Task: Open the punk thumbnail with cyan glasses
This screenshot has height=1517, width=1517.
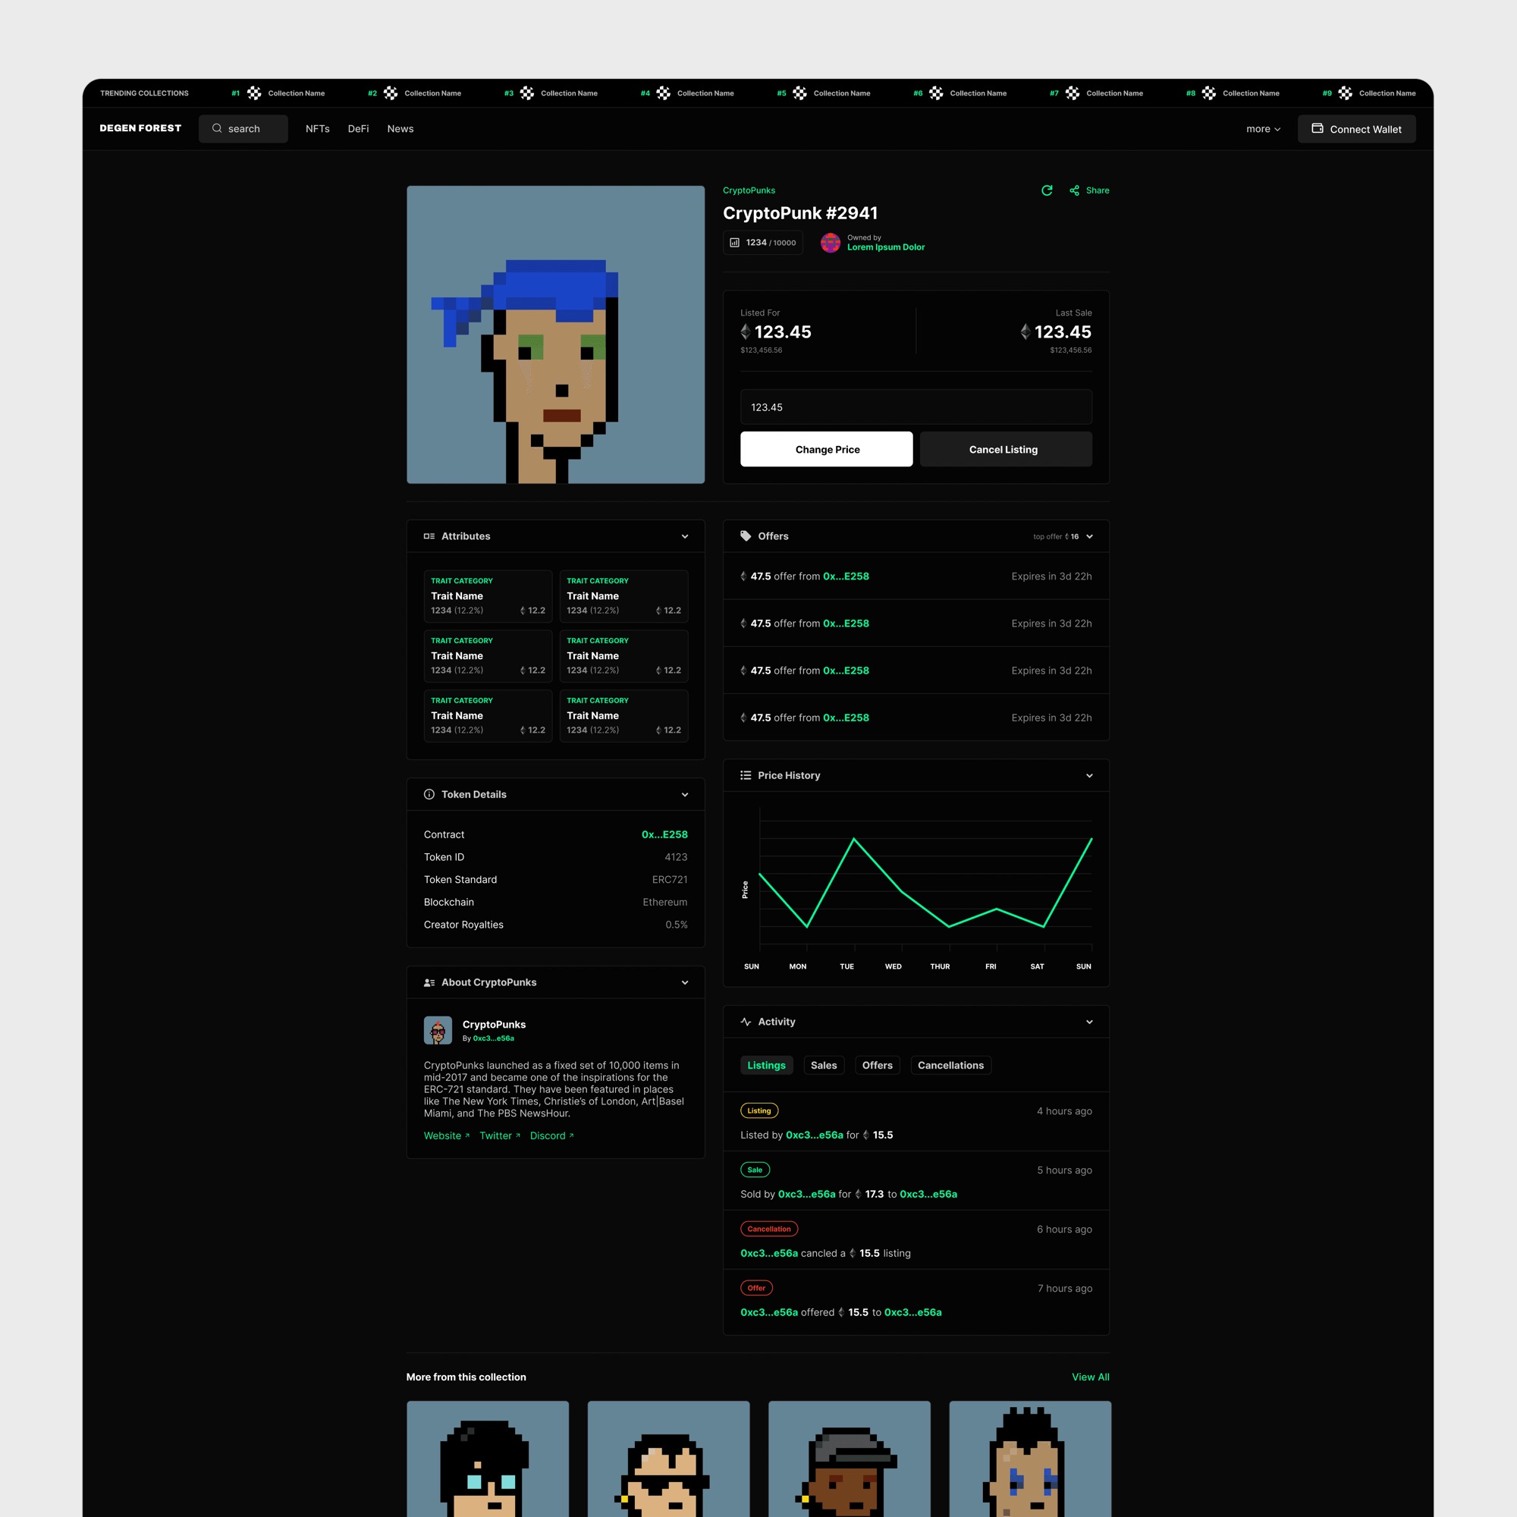Action: pyautogui.click(x=488, y=1459)
